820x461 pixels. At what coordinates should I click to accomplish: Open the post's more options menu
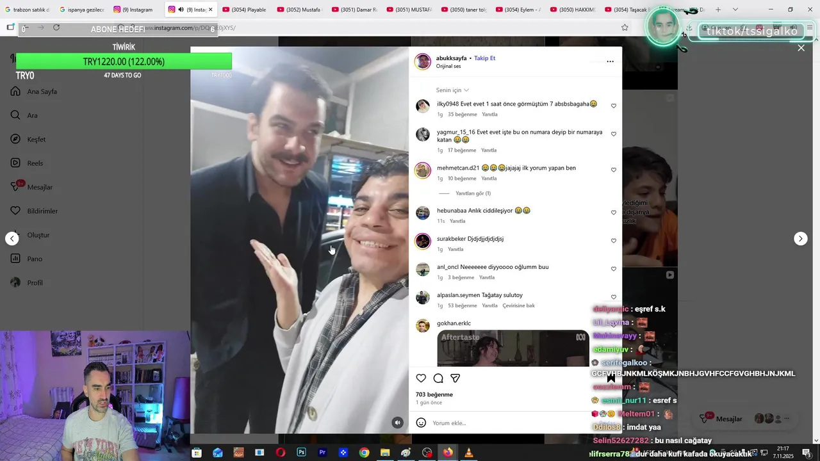(x=610, y=61)
